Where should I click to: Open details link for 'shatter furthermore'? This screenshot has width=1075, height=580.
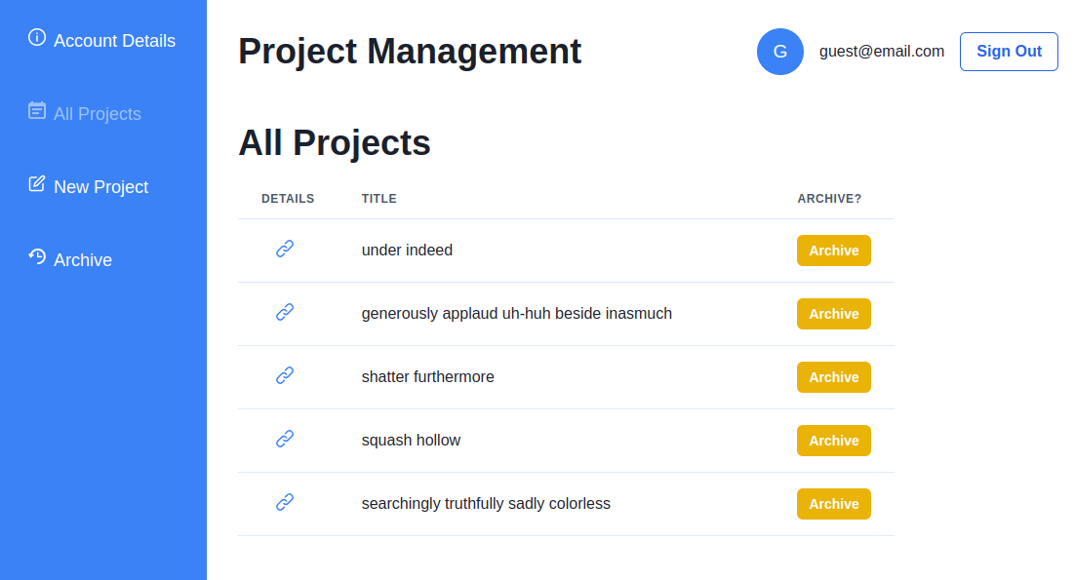[285, 376]
